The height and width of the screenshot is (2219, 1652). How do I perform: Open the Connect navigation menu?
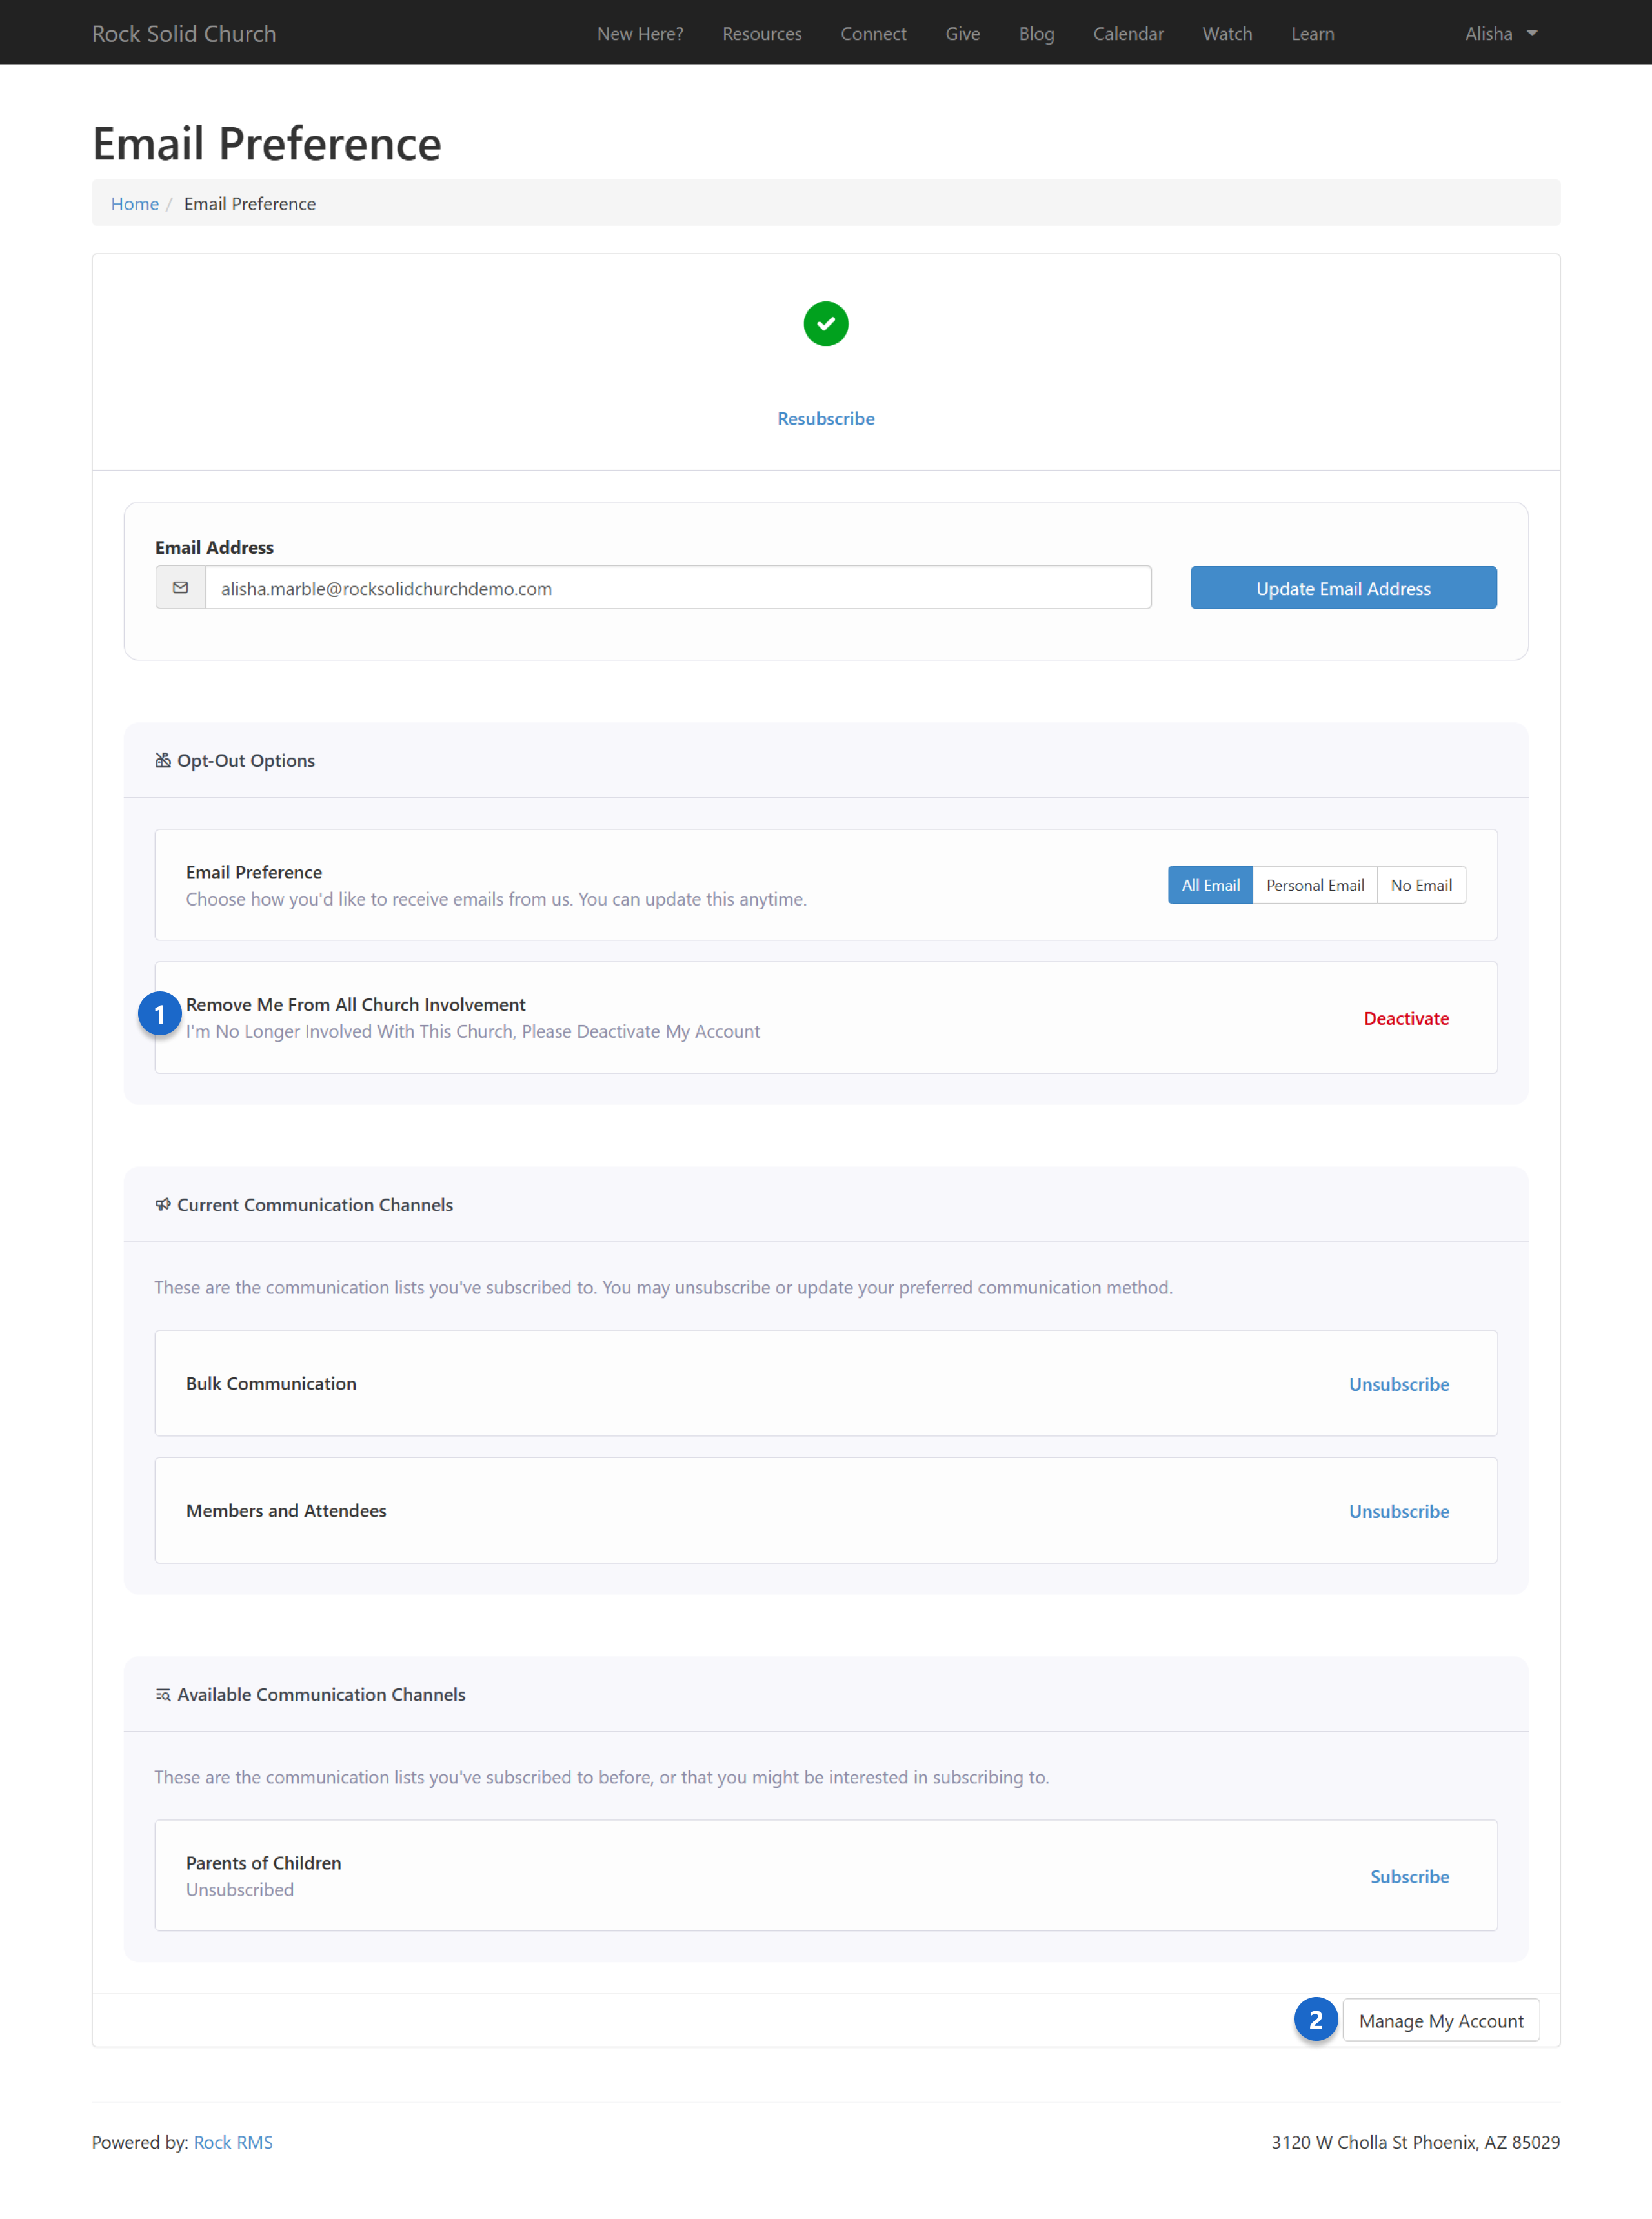click(x=873, y=34)
